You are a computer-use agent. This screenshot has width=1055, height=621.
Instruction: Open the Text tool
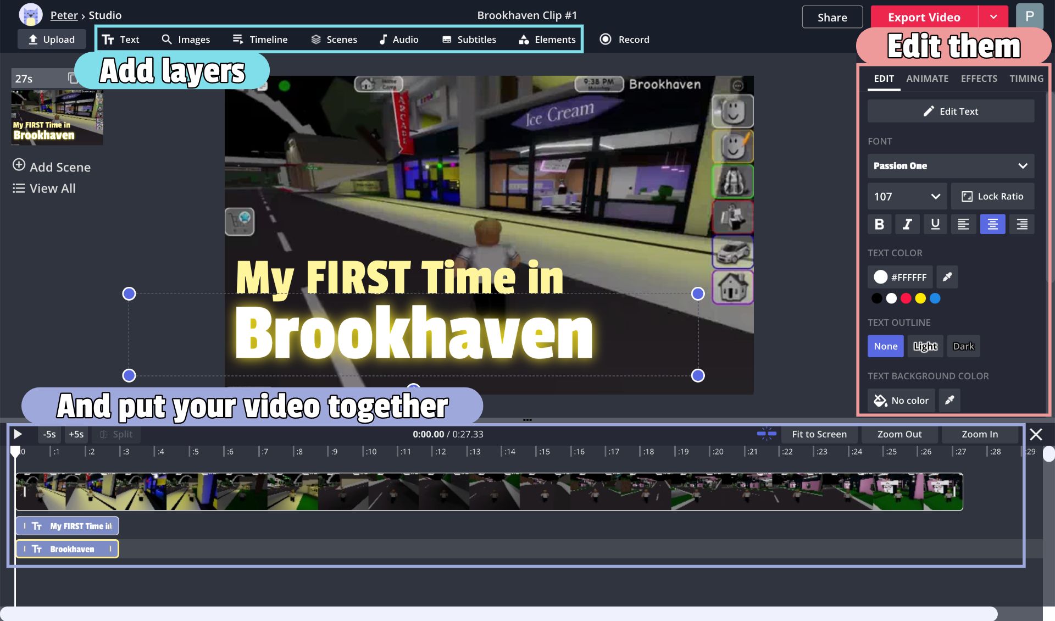point(122,39)
